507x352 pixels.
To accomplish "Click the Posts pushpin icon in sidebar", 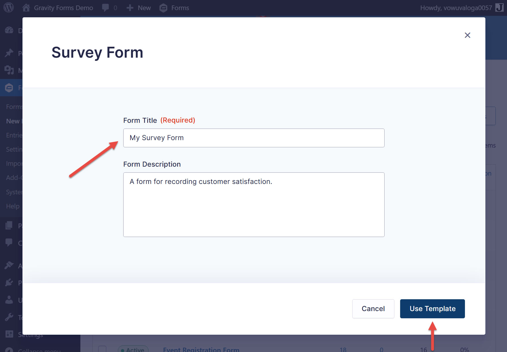I will [9, 53].
